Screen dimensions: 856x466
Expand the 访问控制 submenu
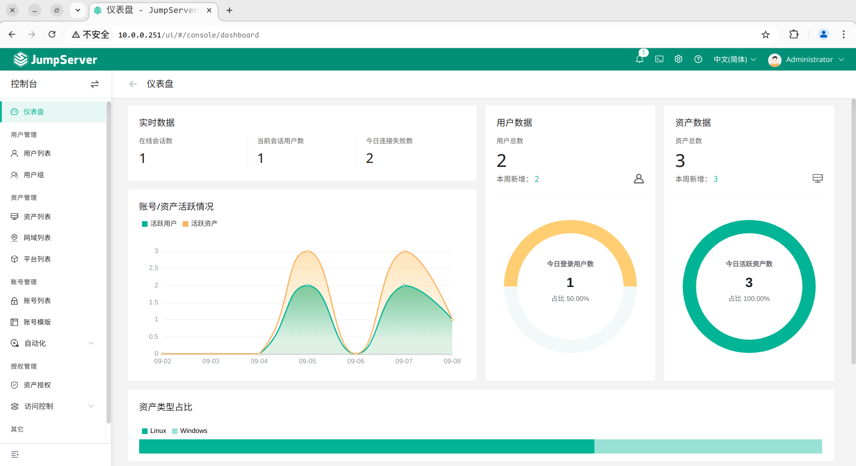(x=91, y=406)
